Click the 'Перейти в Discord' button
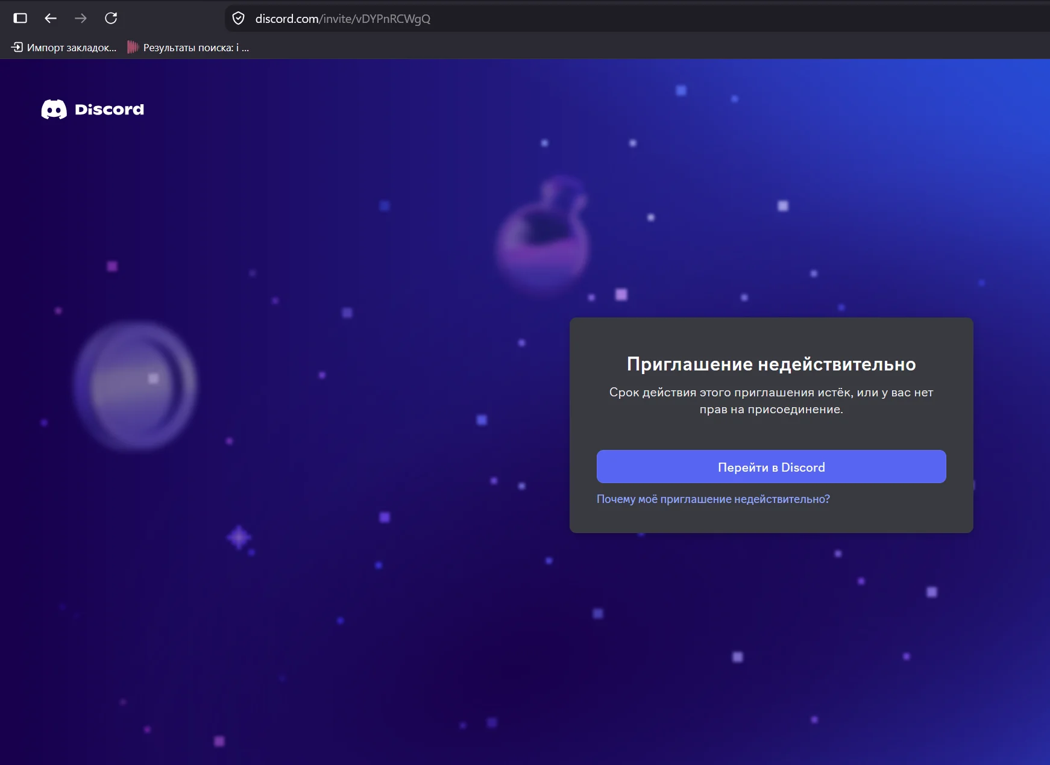1050x765 pixels. 771,467
